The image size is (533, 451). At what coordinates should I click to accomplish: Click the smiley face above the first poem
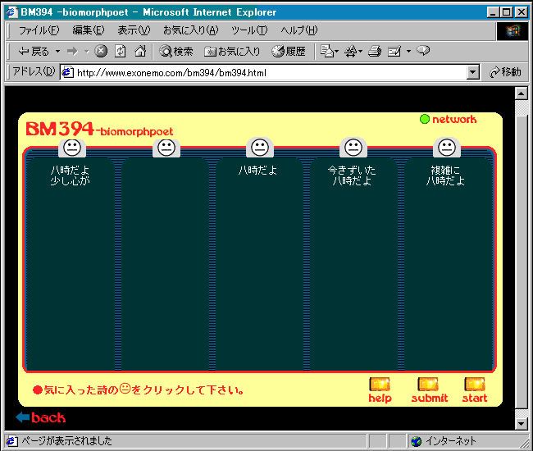coord(72,148)
